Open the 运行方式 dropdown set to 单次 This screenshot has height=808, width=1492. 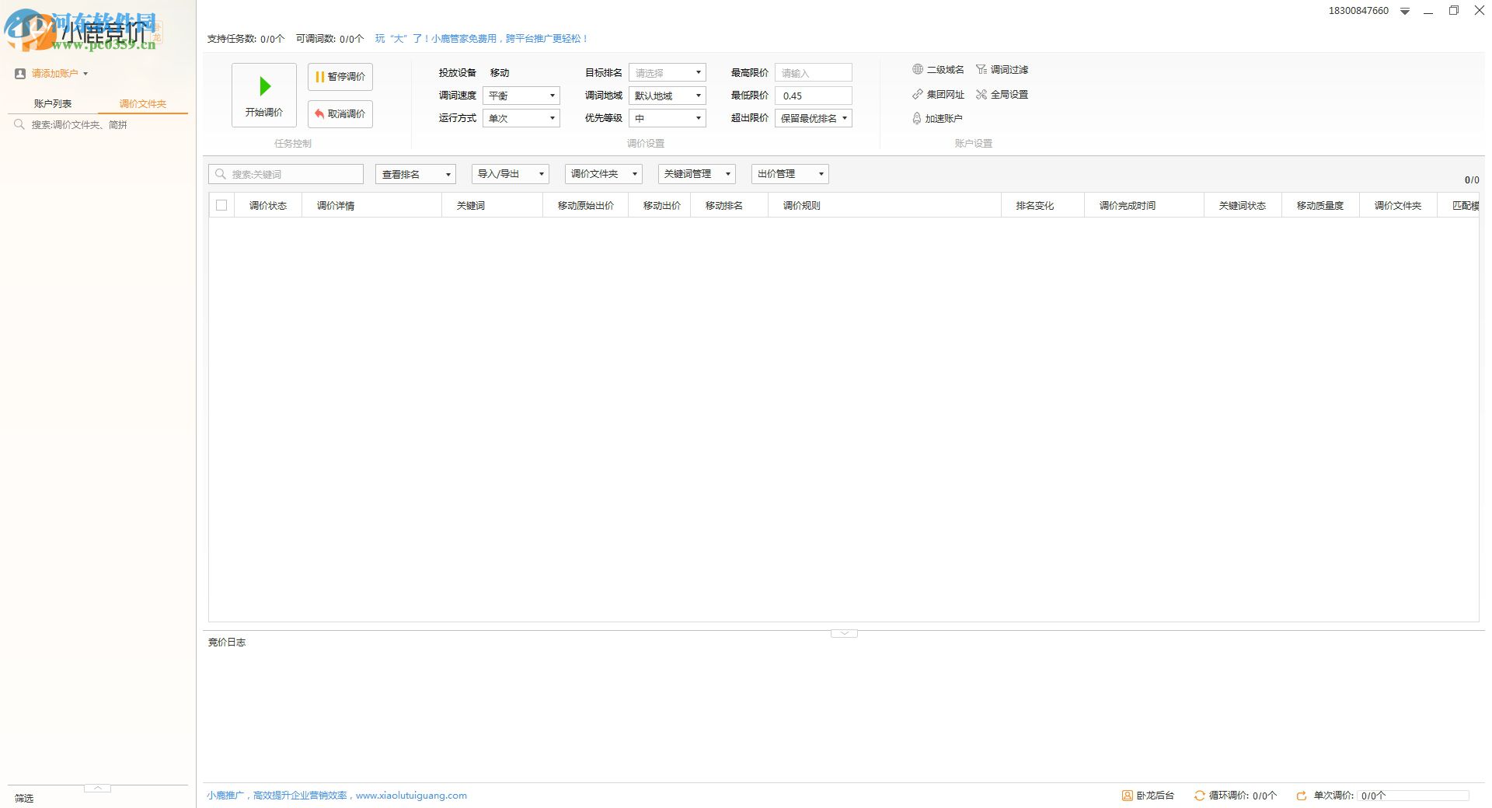click(521, 118)
